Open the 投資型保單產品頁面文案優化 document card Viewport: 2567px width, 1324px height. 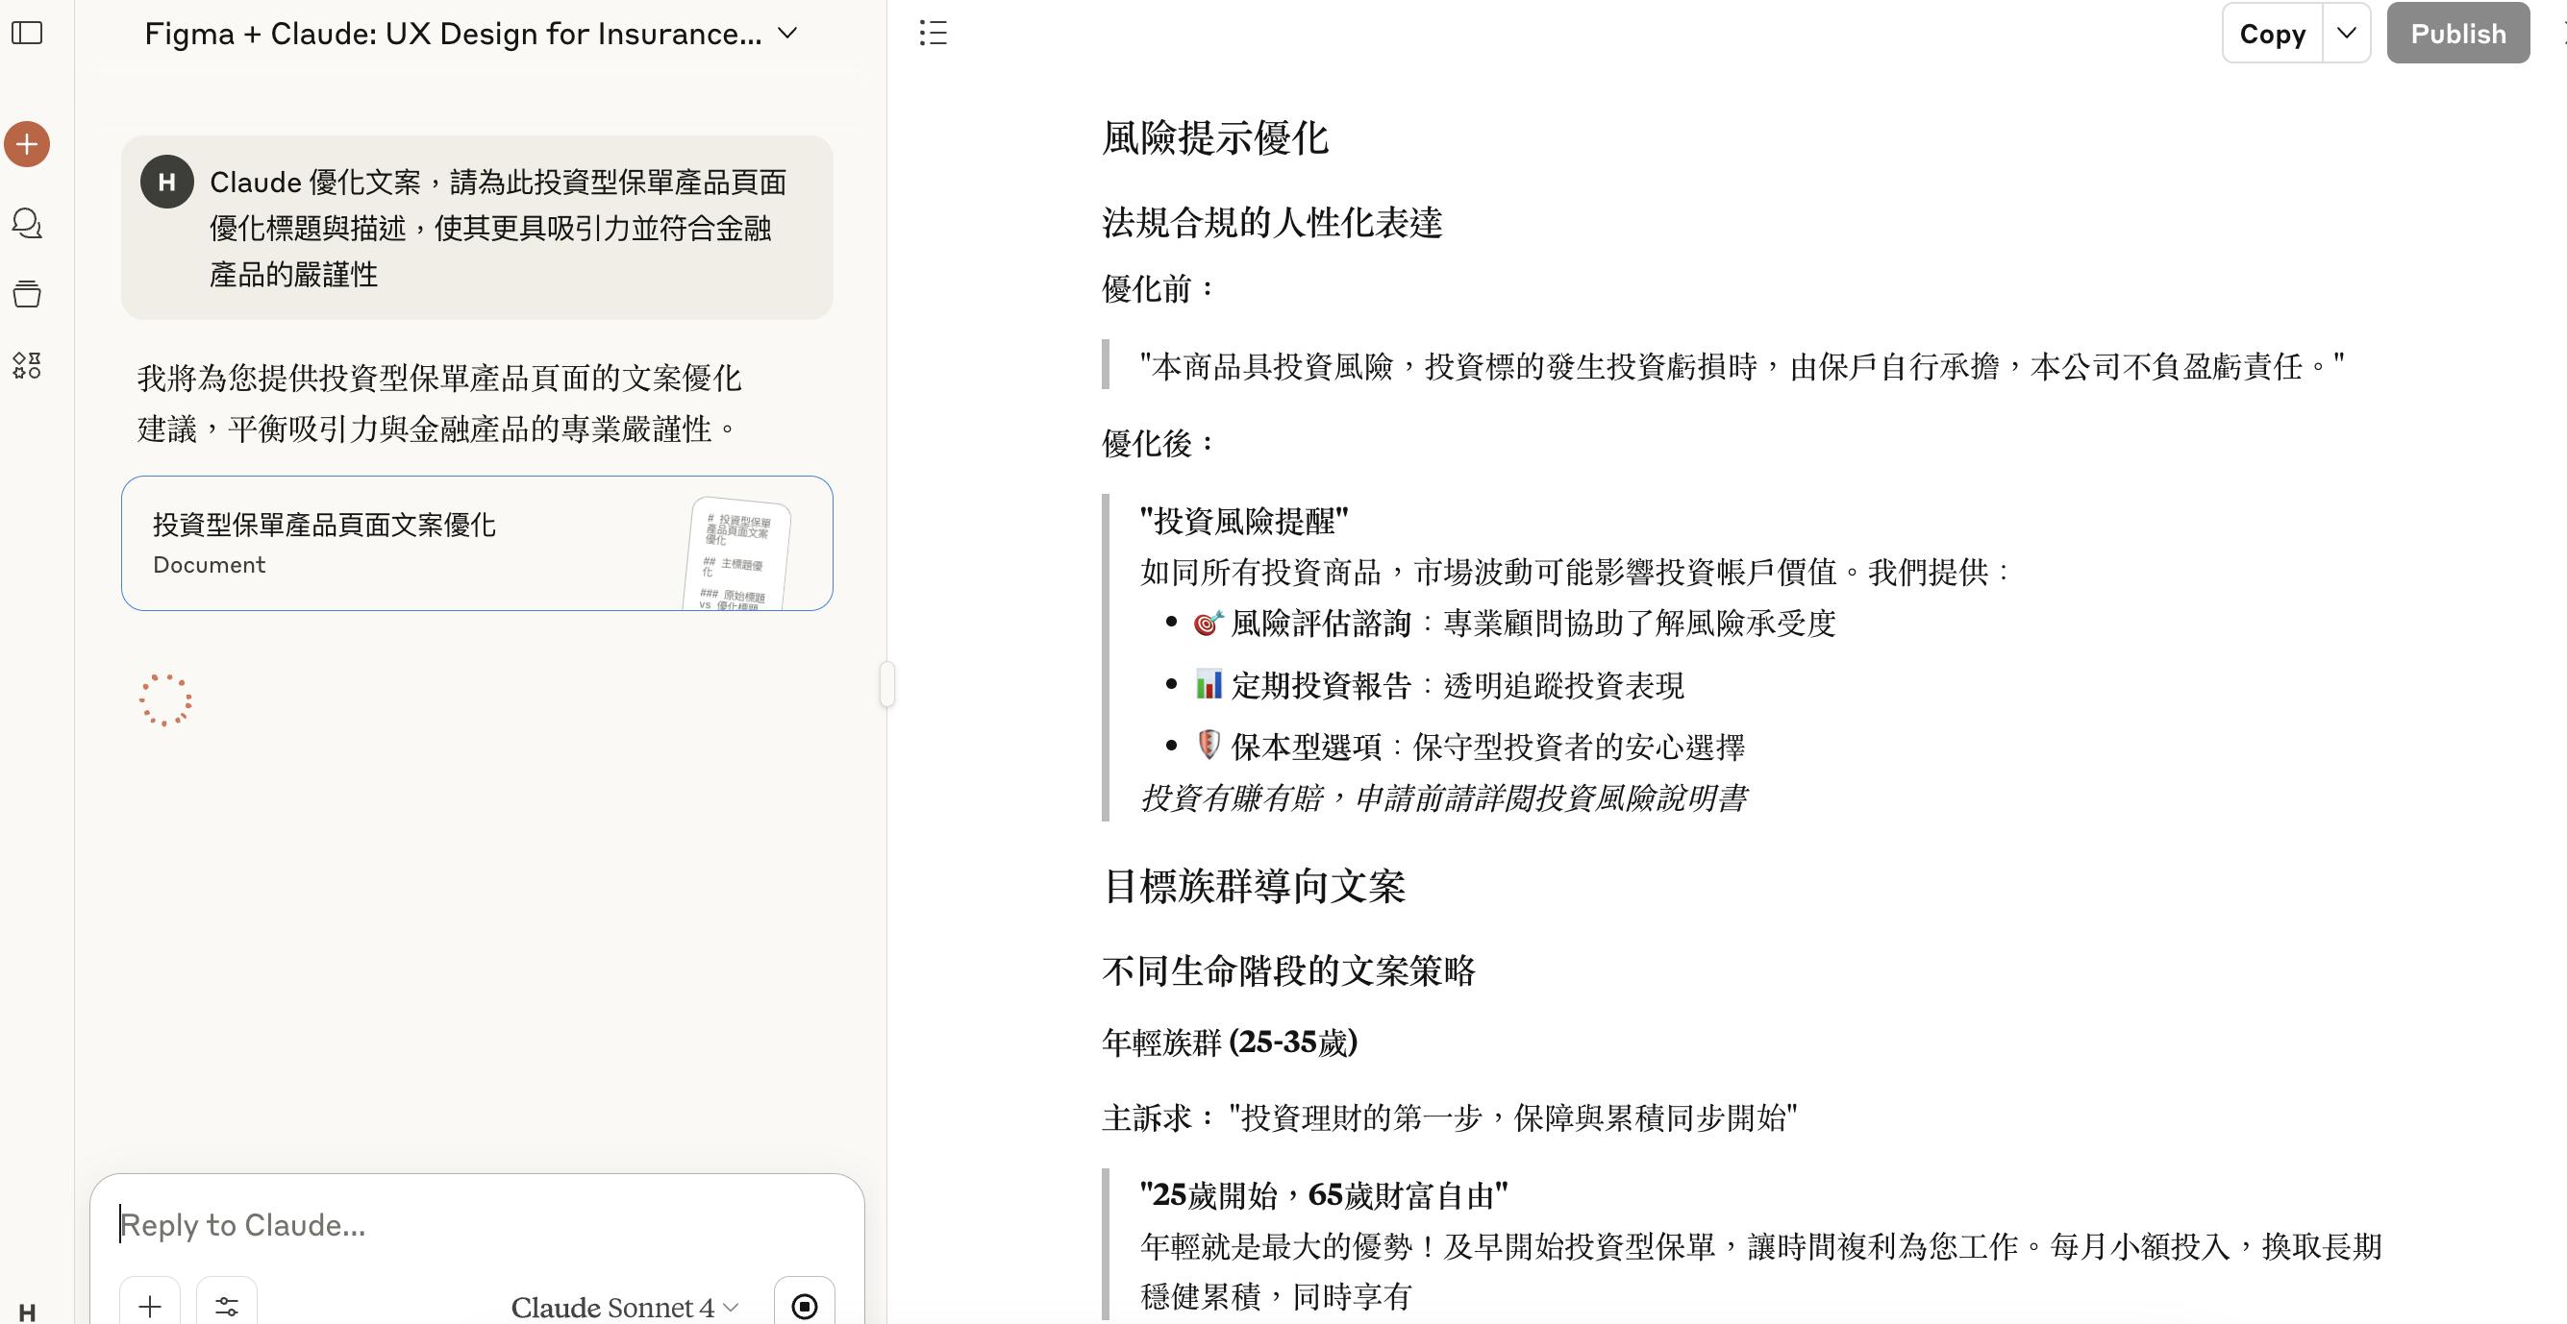(x=477, y=543)
